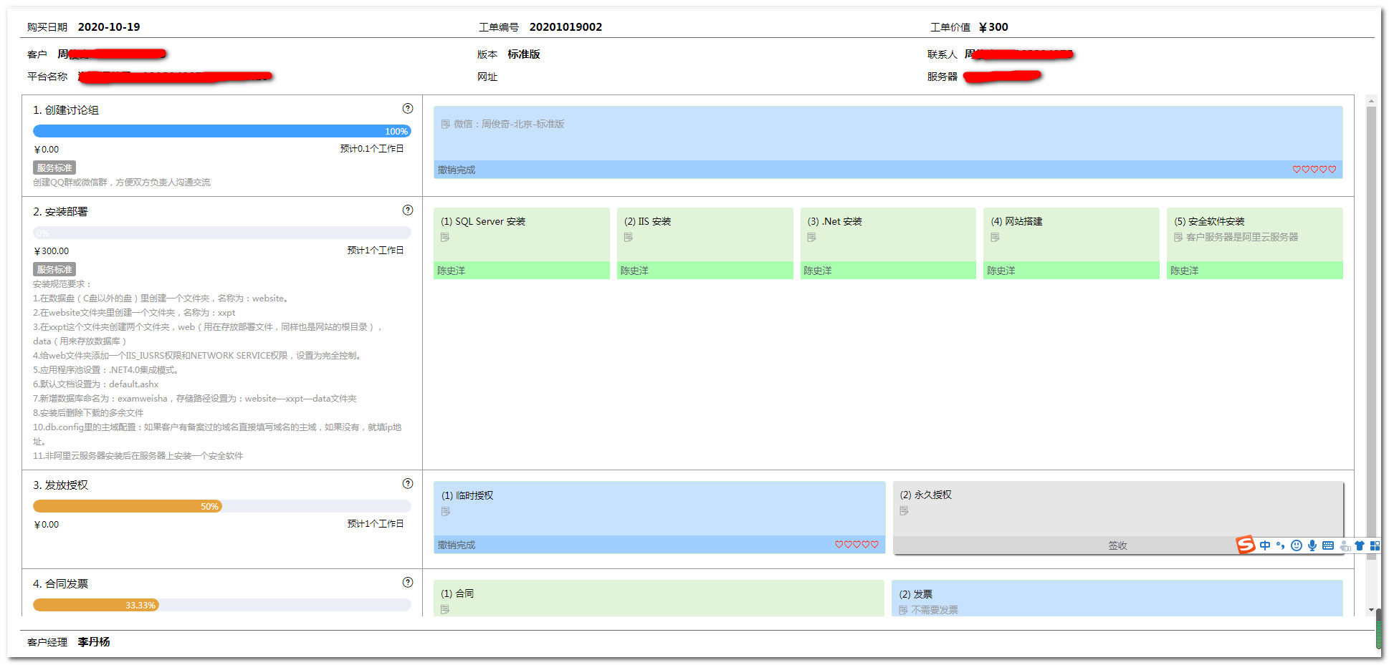The width and height of the screenshot is (1389, 665).
Task: Toggle Sogou Chinese/English 中 mode
Action: [x=1265, y=545]
